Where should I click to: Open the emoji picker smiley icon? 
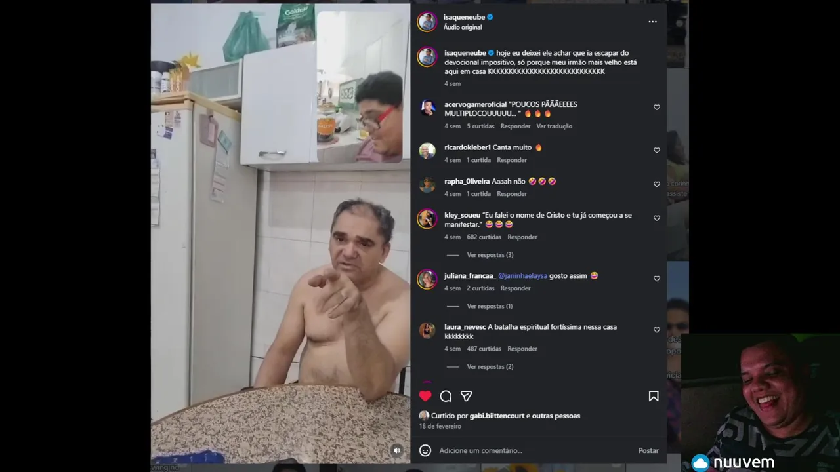coord(425,450)
